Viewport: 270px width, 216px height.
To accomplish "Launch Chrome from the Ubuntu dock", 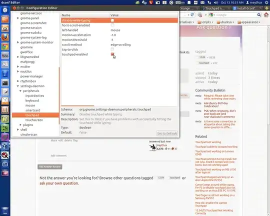I will (x=5, y=46).
